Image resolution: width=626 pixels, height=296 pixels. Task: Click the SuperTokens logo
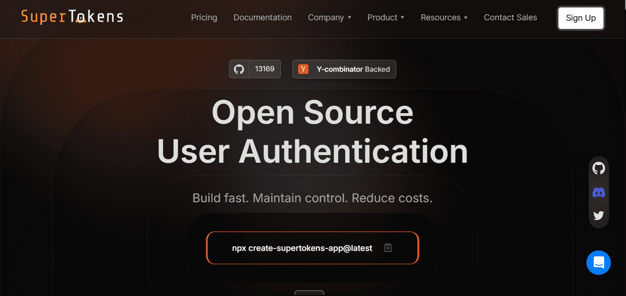(x=72, y=16)
